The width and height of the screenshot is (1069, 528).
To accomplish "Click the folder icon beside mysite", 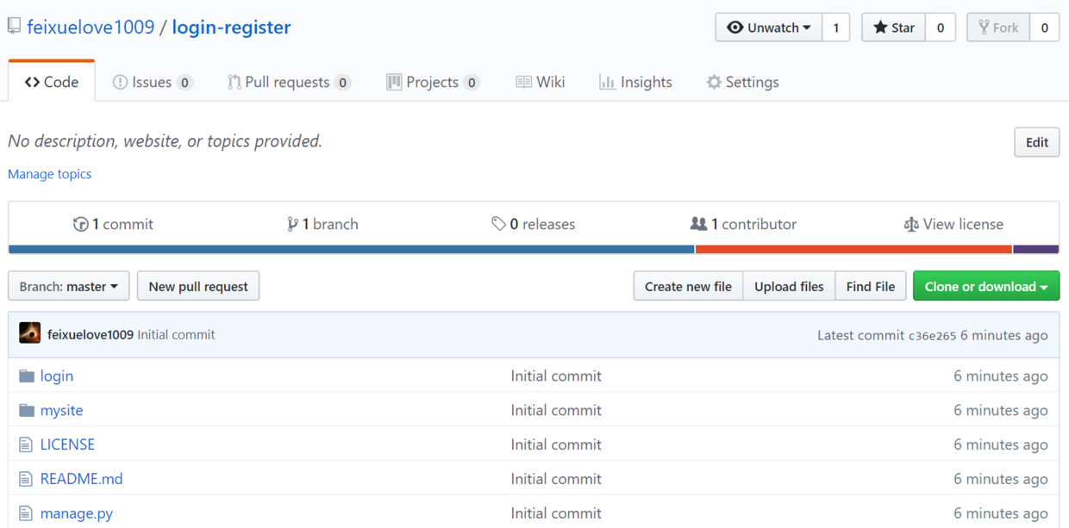I will coord(27,410).
